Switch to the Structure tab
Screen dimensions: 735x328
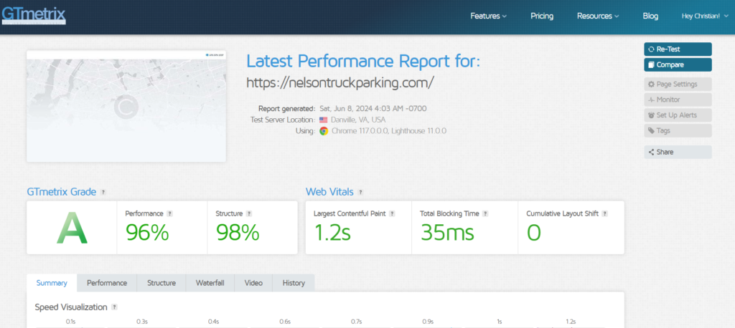click(161, 283)
